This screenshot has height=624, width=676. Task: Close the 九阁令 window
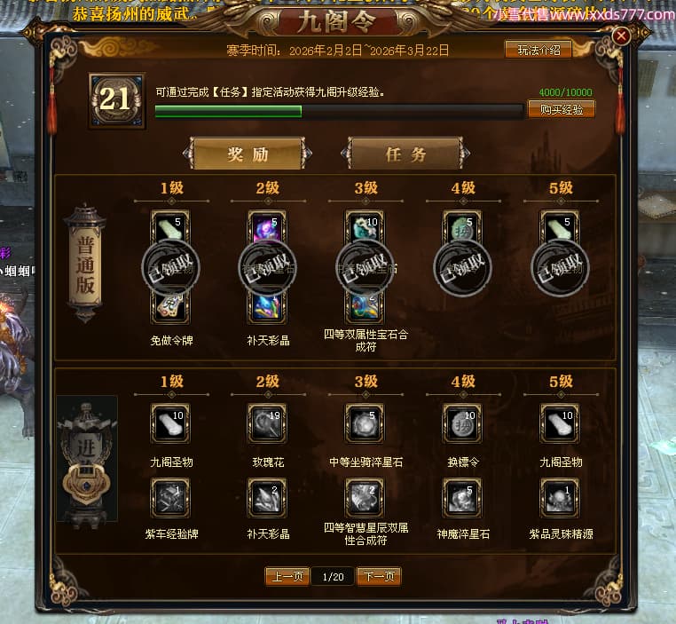621,36
